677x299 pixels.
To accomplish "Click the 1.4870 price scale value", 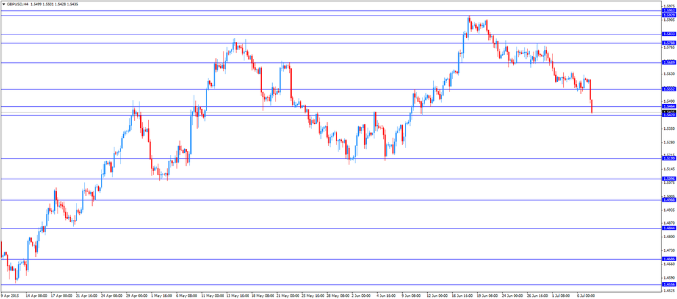I will [x=670, y=223].
